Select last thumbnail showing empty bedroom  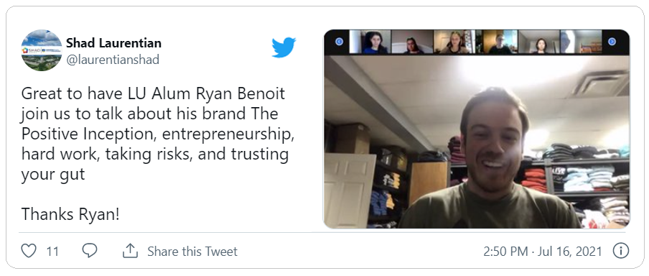click(x=581, y=42)
